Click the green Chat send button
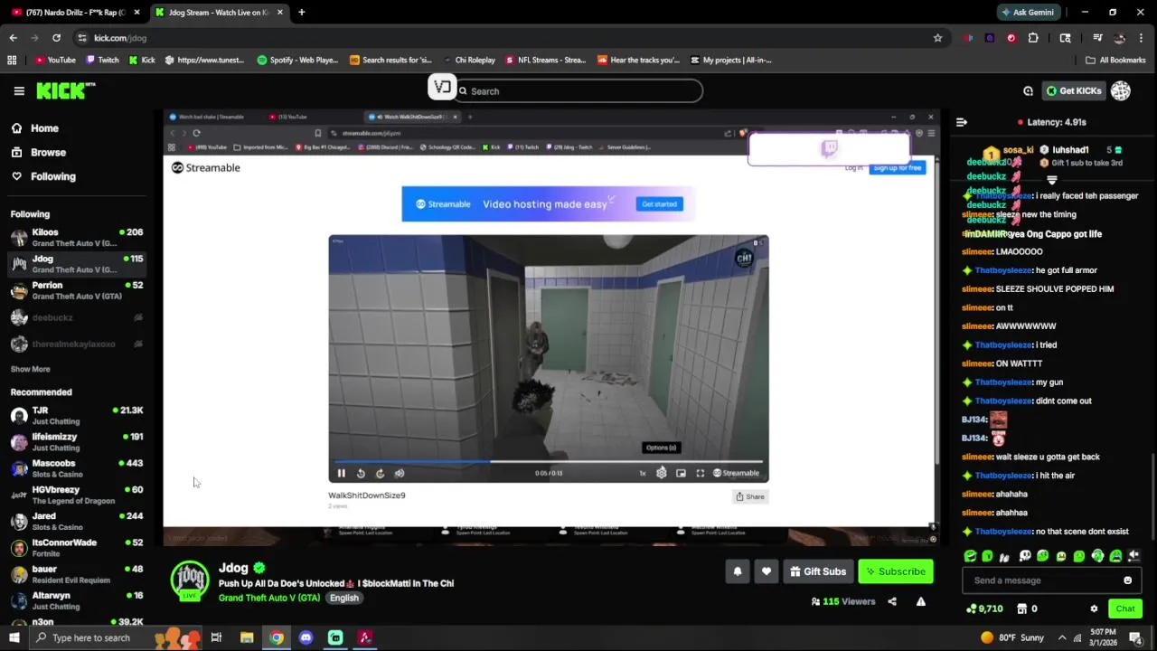 pyautogui.click(x=1125, y=609)
